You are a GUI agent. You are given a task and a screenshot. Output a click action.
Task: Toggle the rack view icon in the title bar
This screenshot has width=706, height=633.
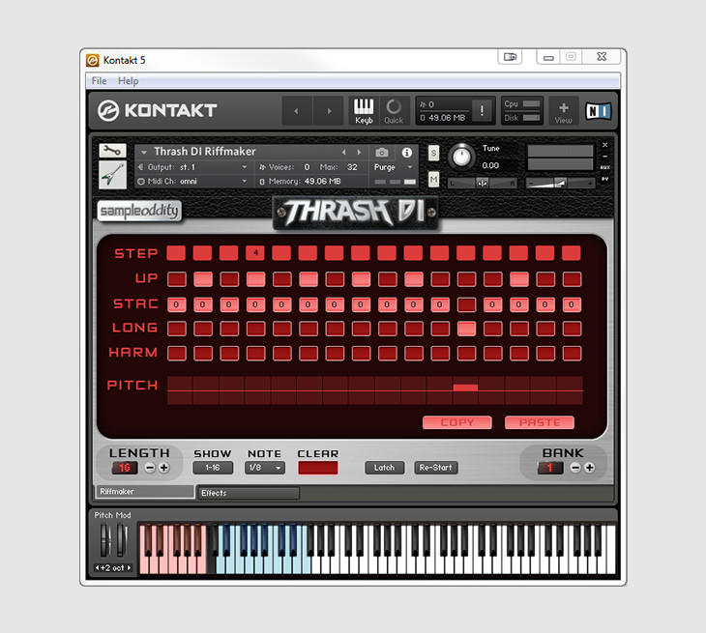pyautogui.click(x=510, y=57)
